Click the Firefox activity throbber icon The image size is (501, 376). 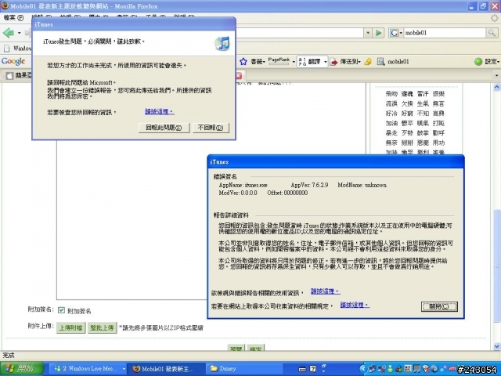(494, 18)
